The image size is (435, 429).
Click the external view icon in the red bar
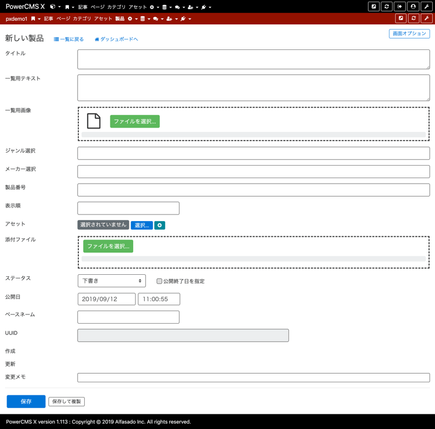[x=401, y=18]
